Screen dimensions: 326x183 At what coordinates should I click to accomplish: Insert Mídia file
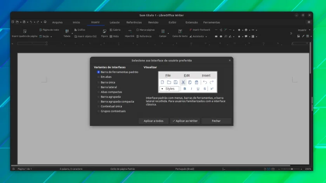114,36
